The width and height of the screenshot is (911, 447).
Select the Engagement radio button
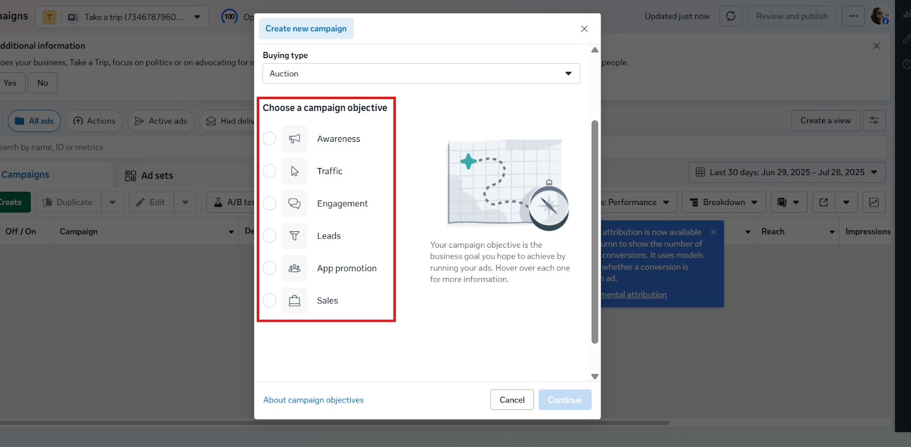(269, 203)
